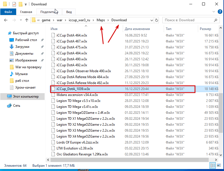Click the game breadcrumb in address bar
This screenshot has height=171, width=224.
pyautogui.click(x=46, y=20)
